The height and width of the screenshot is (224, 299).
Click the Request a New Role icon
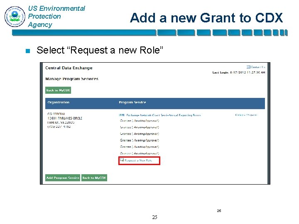coord(122,160)
